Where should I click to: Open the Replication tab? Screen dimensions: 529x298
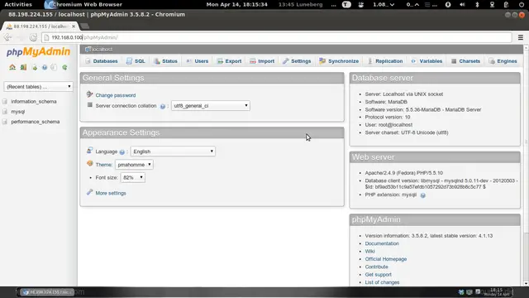click(385, 61)
